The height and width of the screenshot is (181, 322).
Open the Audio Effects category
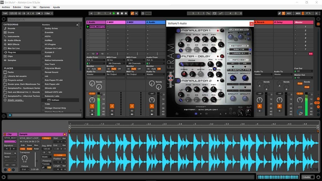click(x=14, y=40)
